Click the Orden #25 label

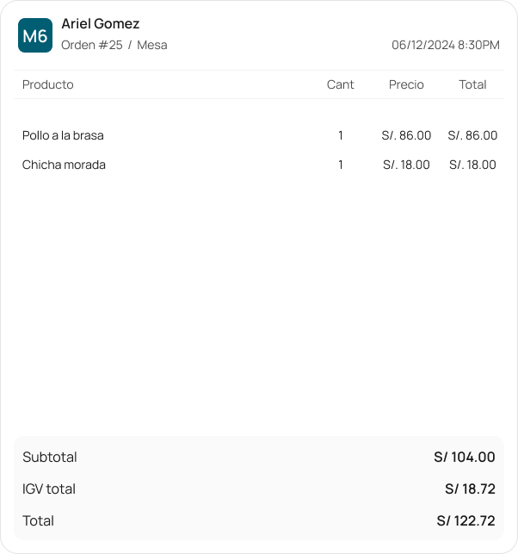click(92, 45)
